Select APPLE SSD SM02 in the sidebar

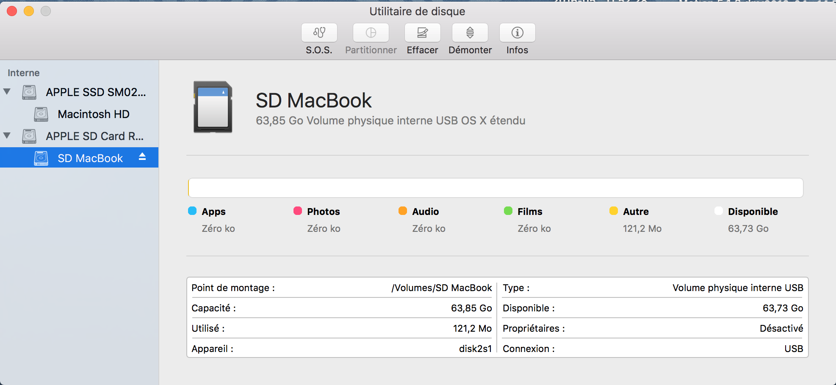pos(79,92)
